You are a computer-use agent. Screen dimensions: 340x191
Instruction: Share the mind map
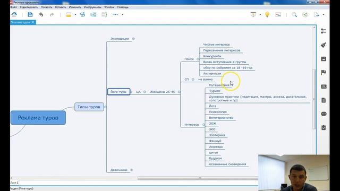point(305,14)
